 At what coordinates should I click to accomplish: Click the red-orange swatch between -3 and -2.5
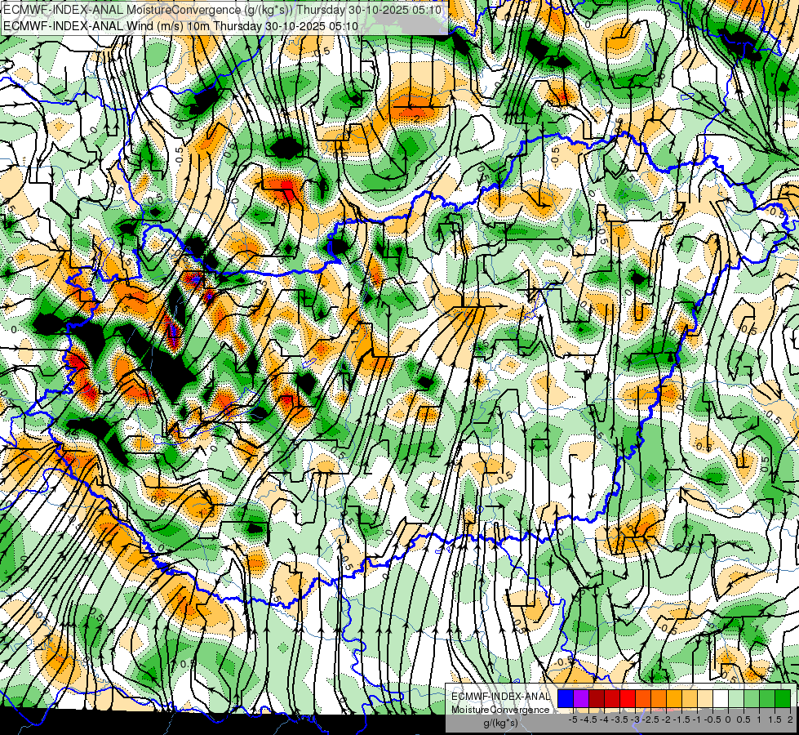(x=643, y=699)
